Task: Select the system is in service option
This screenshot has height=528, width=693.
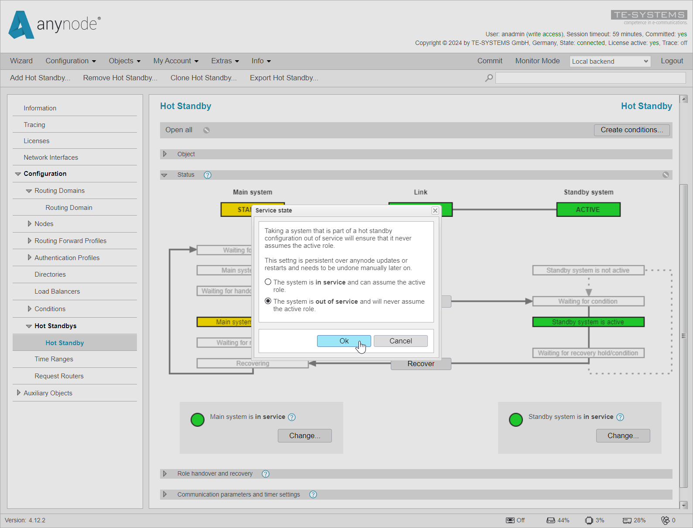Action: (268, 282)
